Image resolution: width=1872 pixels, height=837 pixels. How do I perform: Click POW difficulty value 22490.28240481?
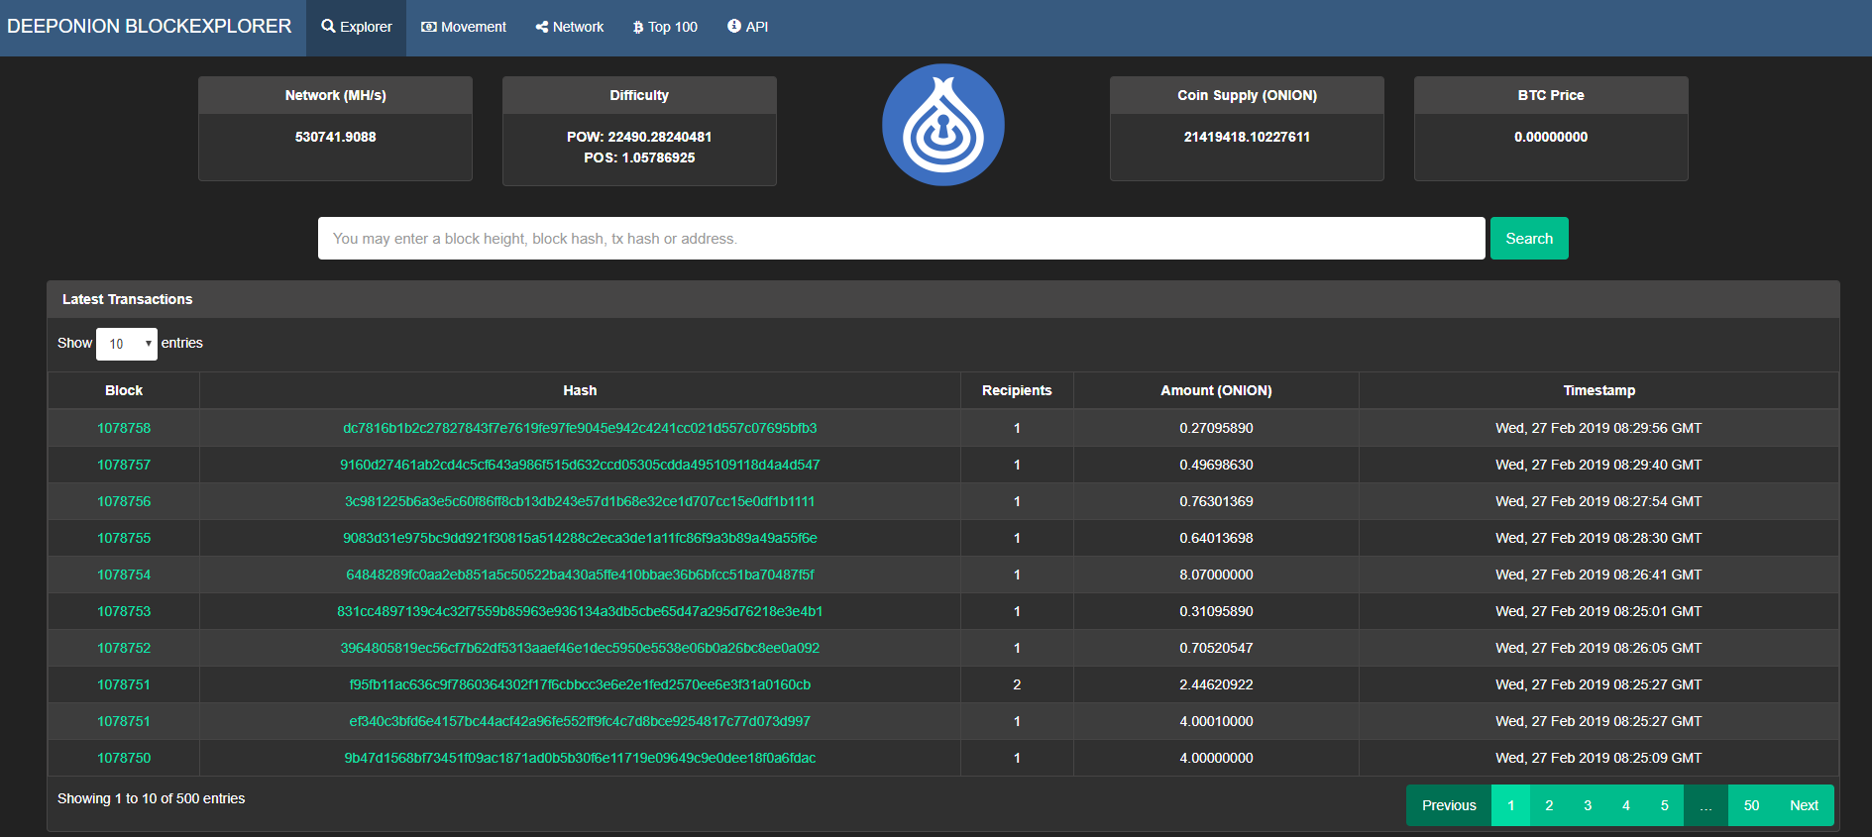click(660, 137)
